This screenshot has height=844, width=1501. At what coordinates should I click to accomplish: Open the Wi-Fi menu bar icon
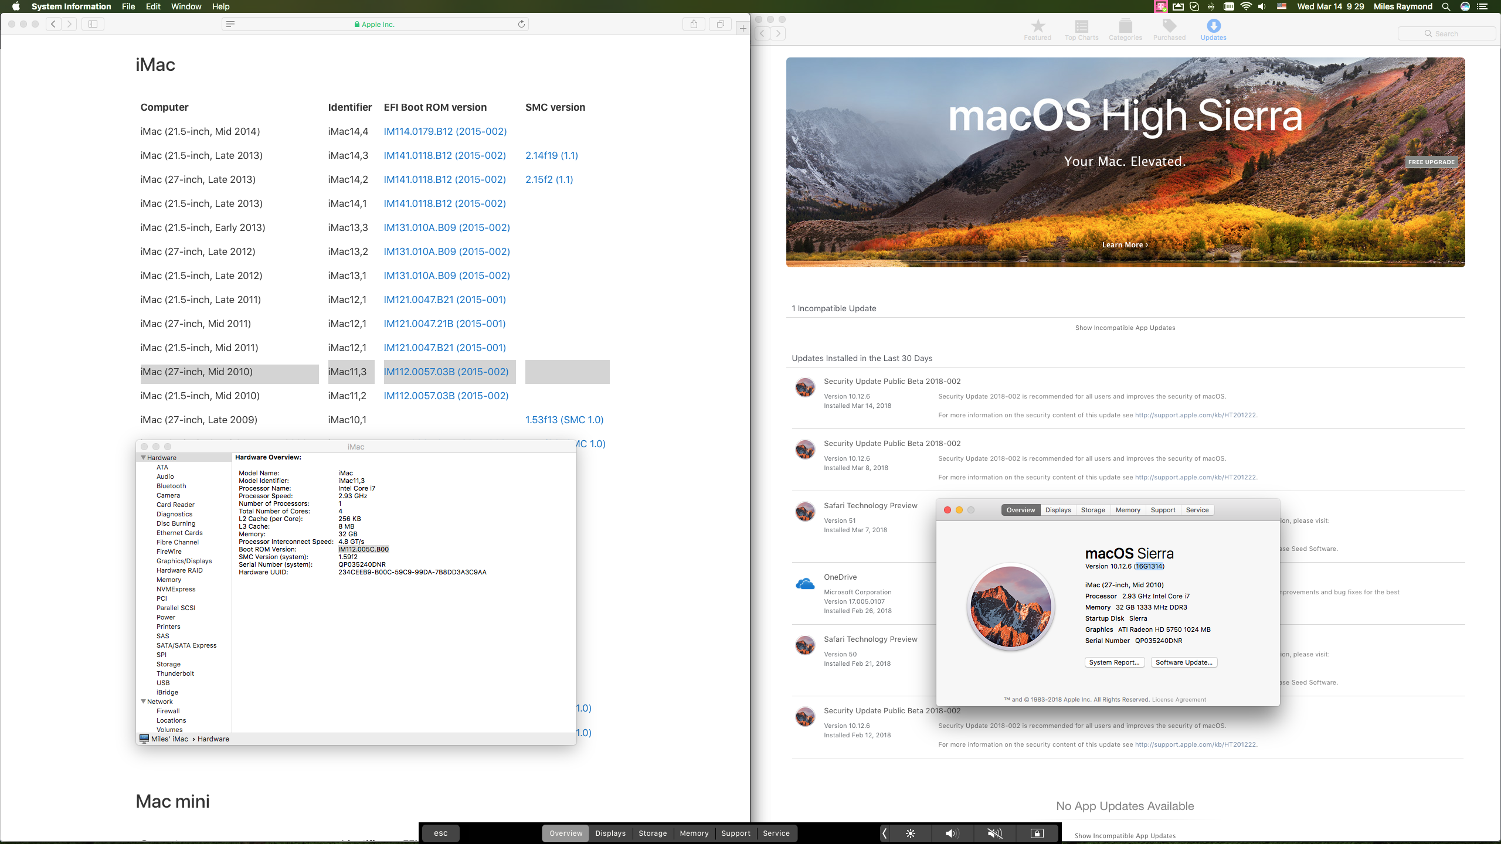pyautogui.click(x=1246, y=6)
